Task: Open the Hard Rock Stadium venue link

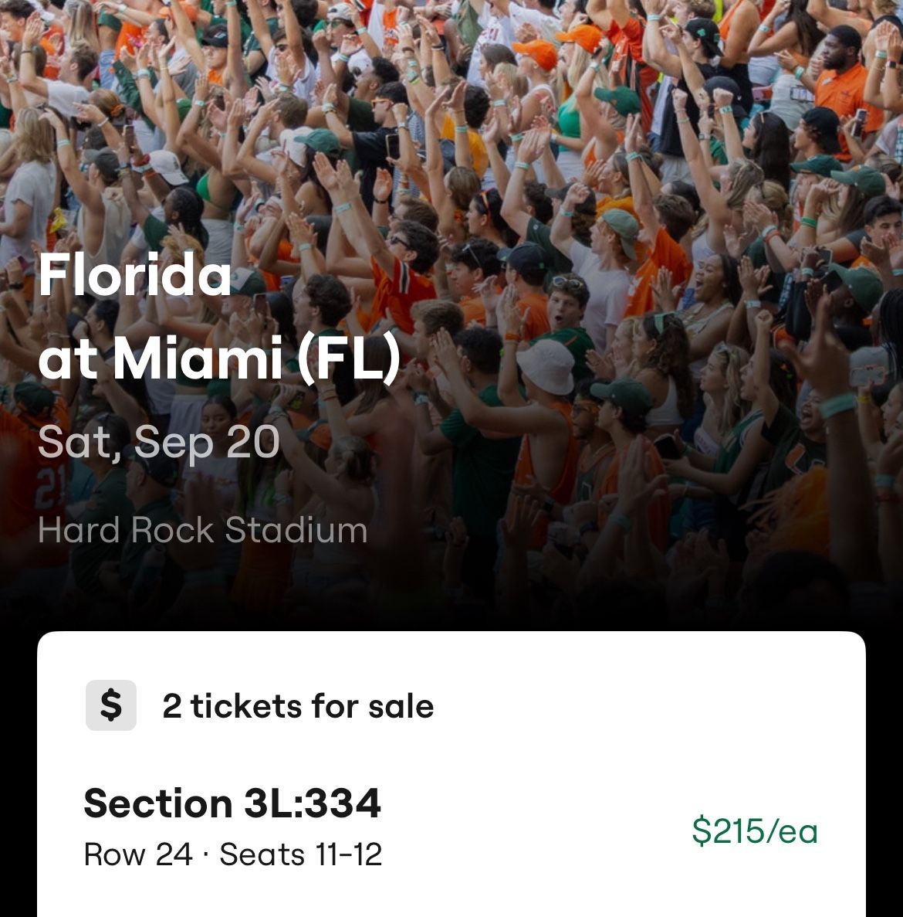Action: [x=202, y=531]
